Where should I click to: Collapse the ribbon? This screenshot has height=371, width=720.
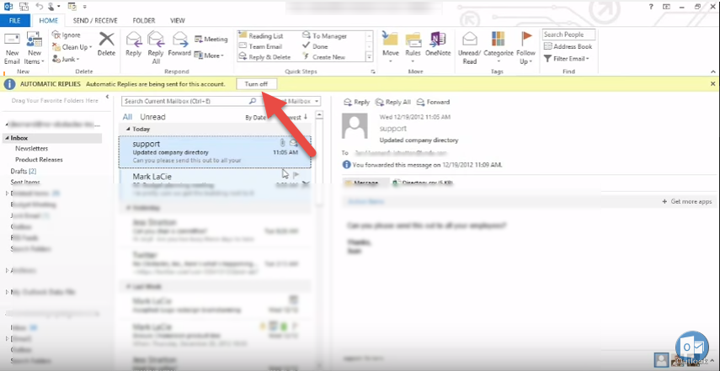click(713, 72)
